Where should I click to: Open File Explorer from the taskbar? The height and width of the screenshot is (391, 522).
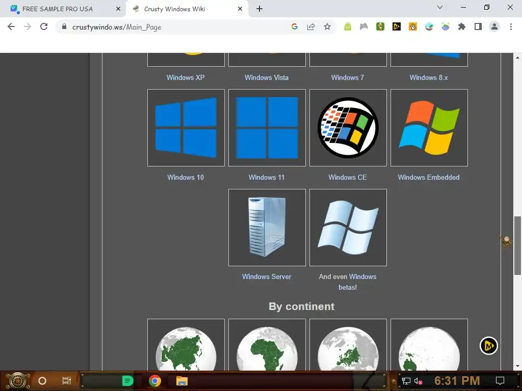pyautogui.click(x=182, y=381)
